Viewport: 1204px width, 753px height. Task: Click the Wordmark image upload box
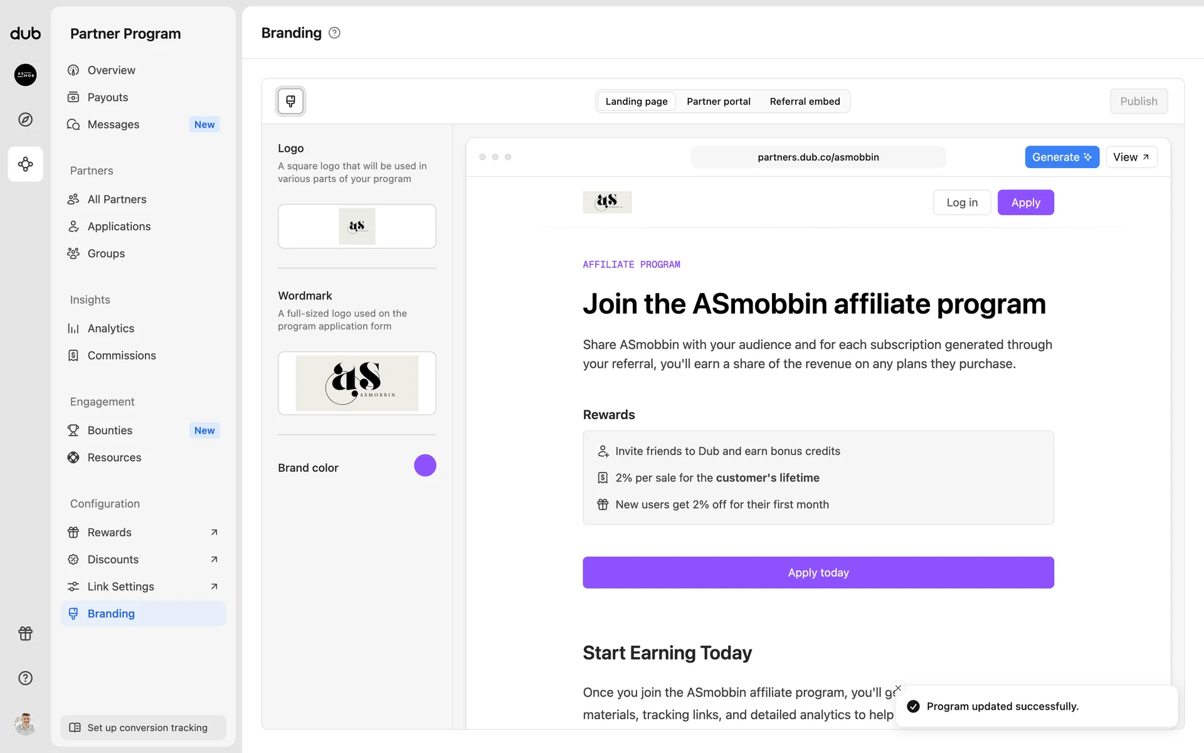tap(357, 383)
